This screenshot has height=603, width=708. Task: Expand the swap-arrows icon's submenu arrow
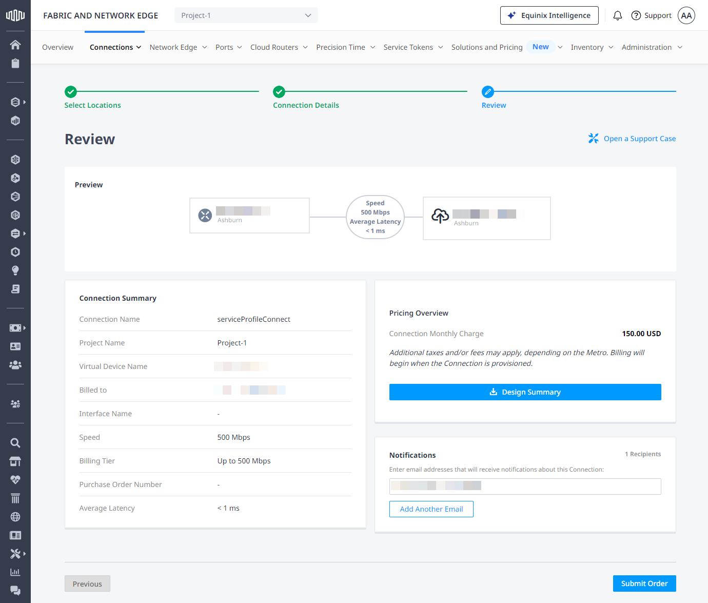coord(25,234)
